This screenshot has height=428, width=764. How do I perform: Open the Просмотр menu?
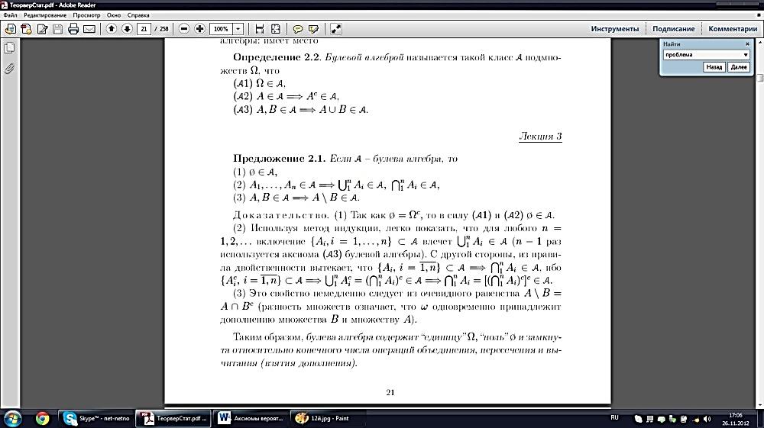point(86,15)
